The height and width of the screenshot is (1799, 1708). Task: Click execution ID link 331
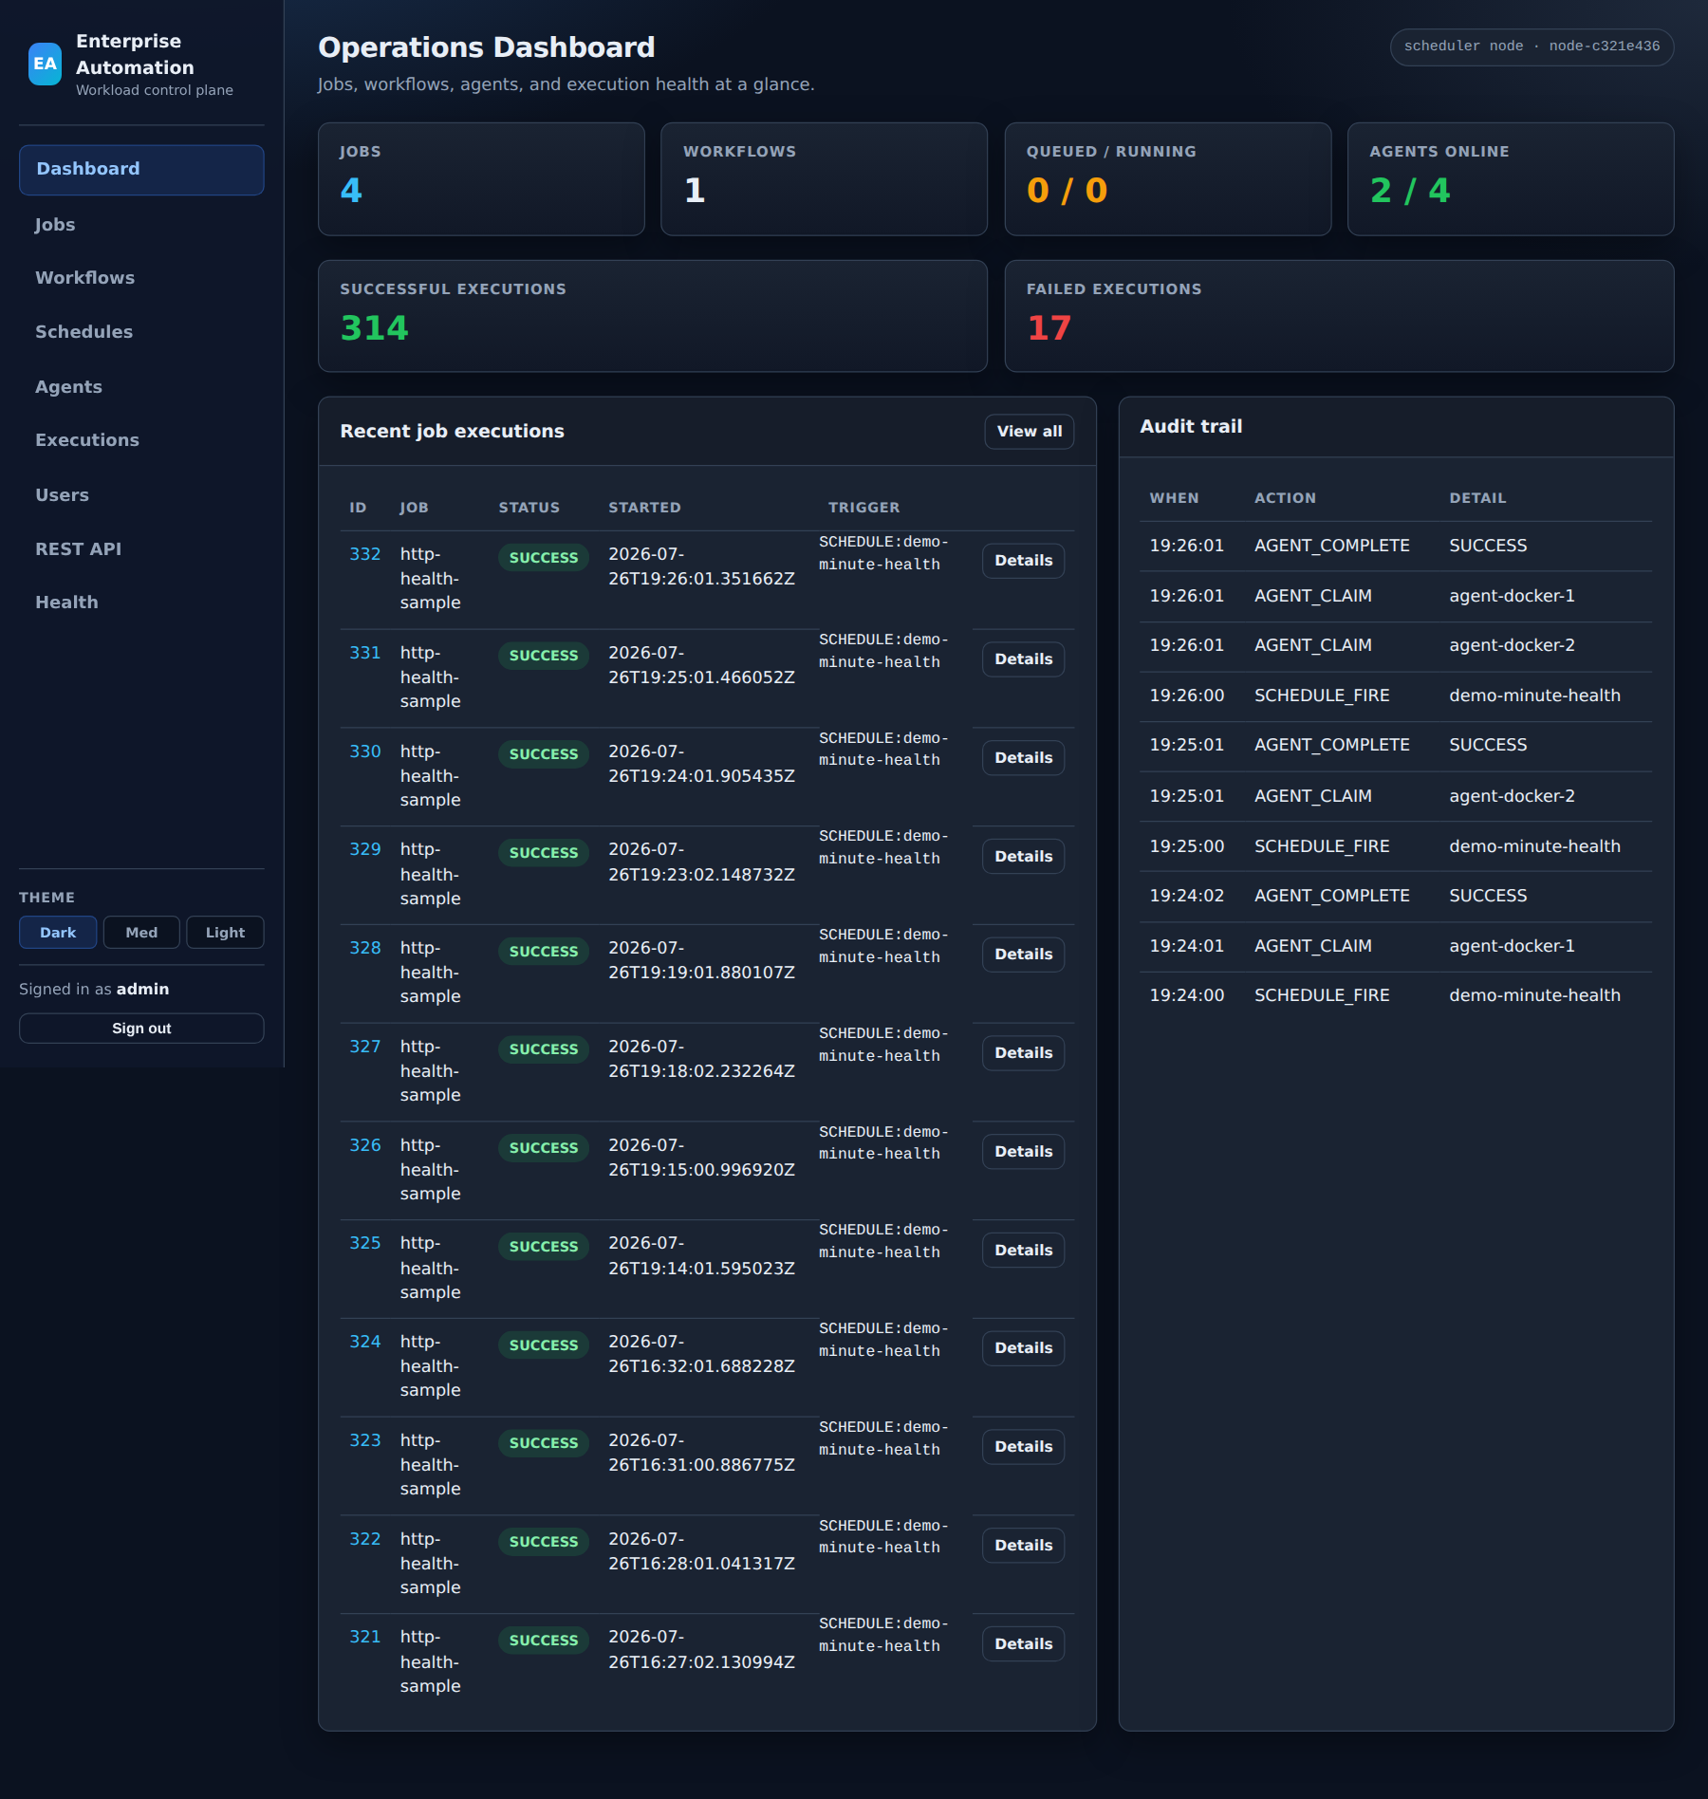[364, 653]
